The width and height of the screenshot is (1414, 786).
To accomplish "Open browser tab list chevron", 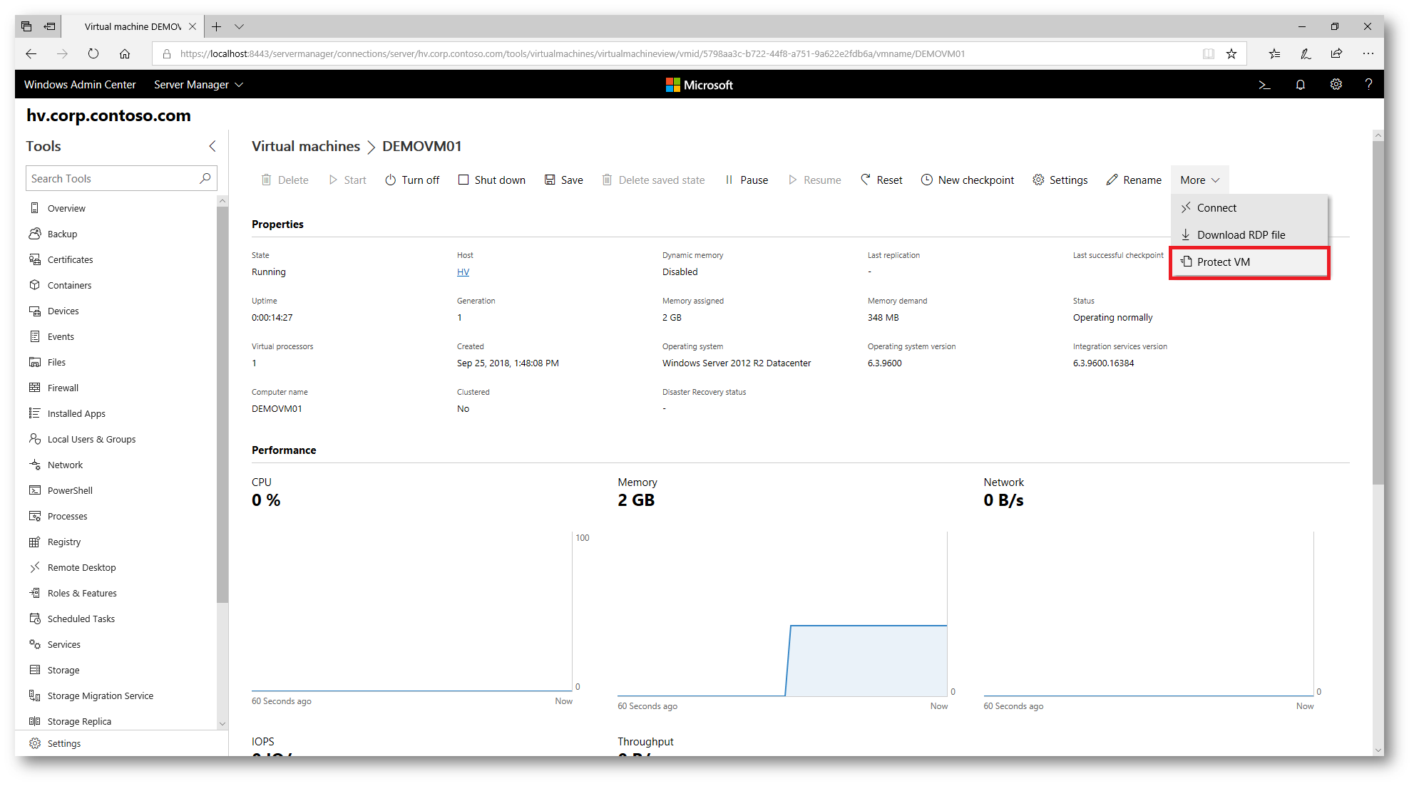I will (x=240, y=26).
